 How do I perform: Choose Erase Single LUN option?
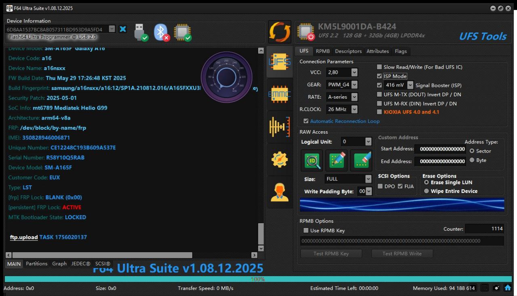coord(427,182)
